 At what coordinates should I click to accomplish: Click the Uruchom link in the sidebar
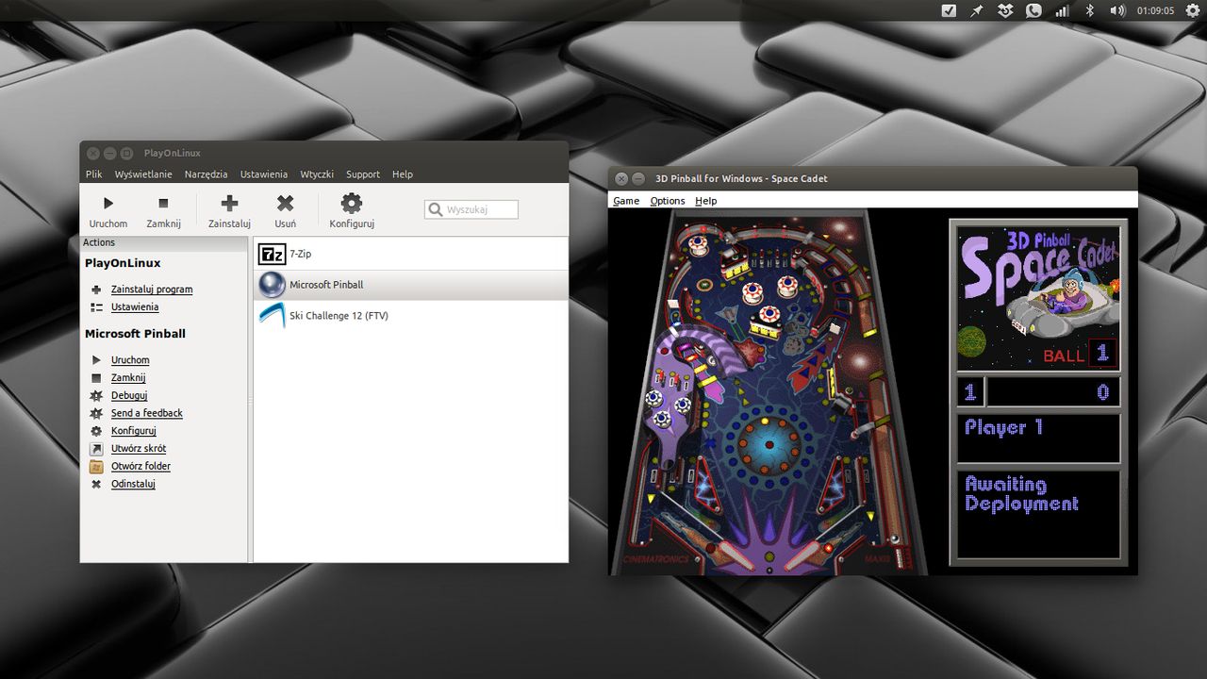(130, 360)
